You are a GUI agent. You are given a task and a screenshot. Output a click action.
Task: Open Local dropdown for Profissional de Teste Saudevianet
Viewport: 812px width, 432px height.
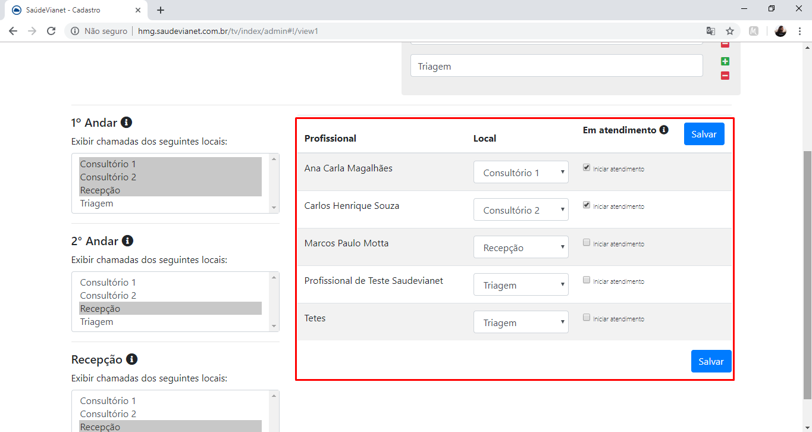point(521,285)
